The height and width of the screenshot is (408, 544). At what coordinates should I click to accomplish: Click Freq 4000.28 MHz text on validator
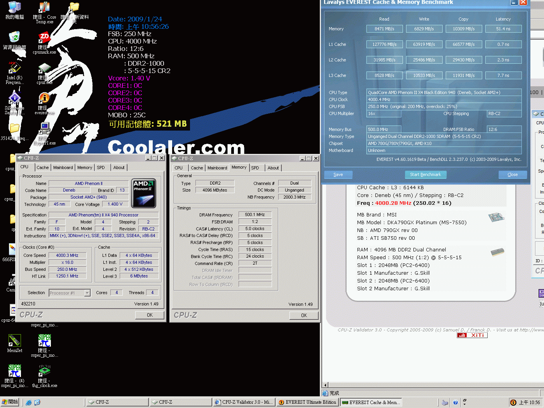click(404, 203)
